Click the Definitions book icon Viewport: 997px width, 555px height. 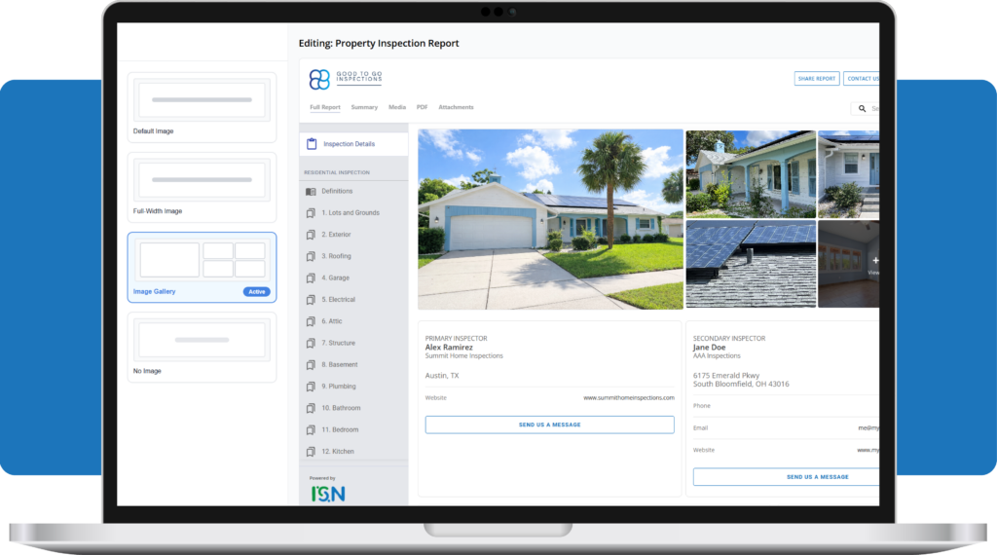pos(311,192)
